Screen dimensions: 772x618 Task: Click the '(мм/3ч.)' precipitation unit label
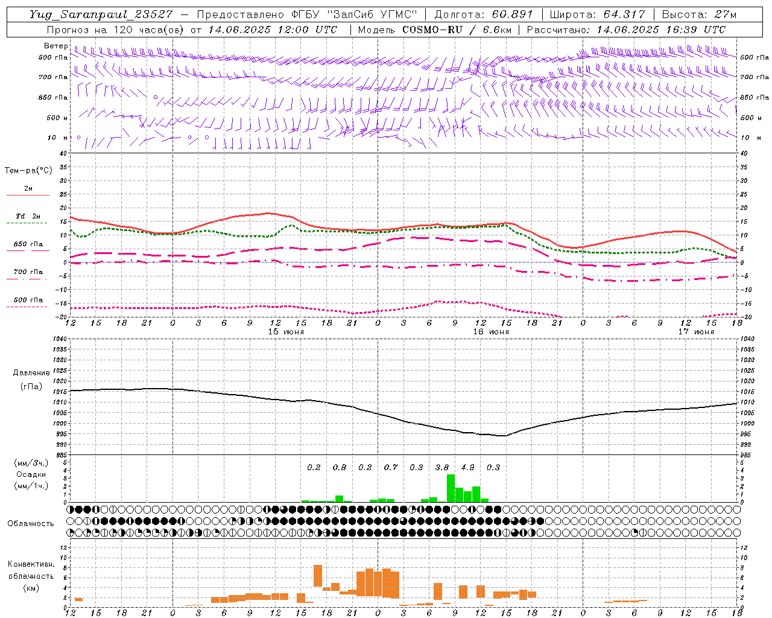pyautogui.click(x=31, y=463)
